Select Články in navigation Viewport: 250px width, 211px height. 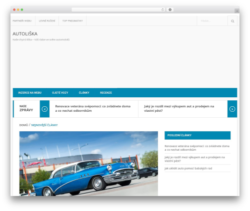click(x=84, y=93)
